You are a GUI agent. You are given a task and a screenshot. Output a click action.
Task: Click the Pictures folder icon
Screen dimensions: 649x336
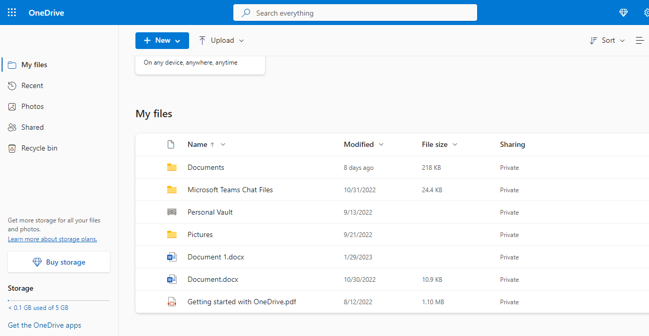(172, 234)
